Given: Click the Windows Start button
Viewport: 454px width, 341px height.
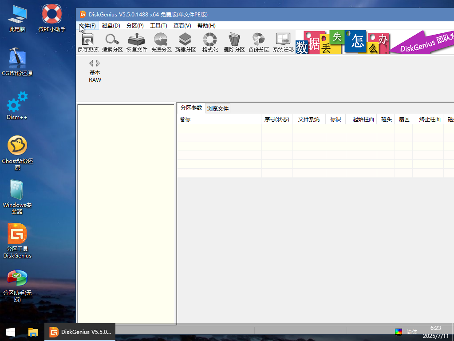Looking at the screenshot, I should (11, 332).
